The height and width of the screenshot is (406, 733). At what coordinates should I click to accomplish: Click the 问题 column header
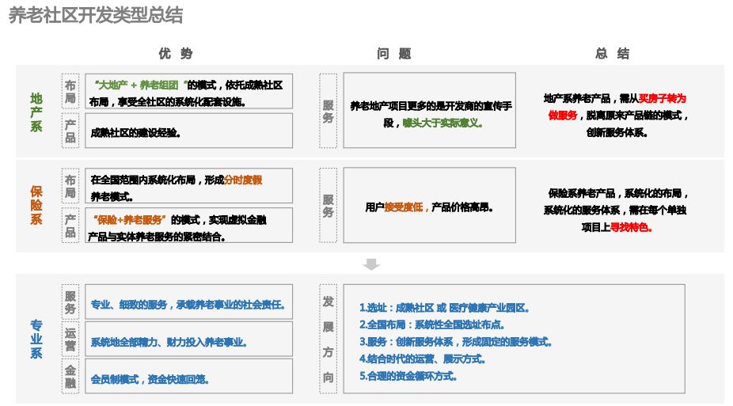point(394,54)
